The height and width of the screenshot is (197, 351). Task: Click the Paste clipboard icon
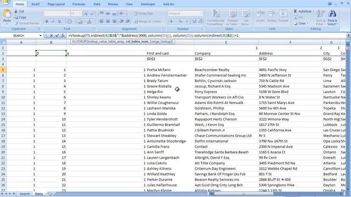coord(7,14)
